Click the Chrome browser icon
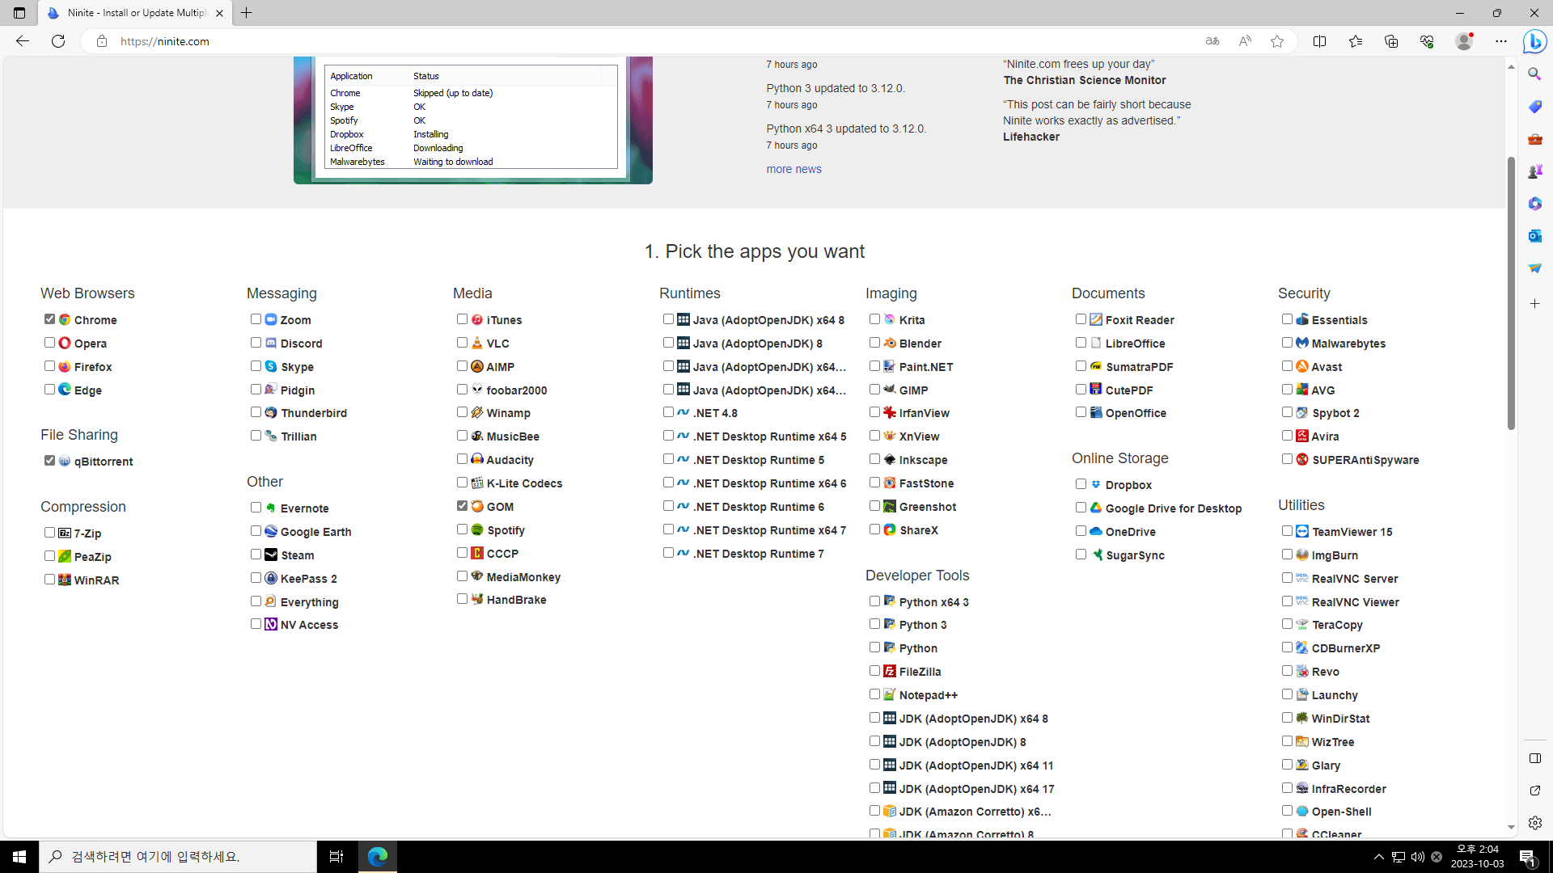Image resolution: width=1553 pixels, height=873 pixels. coord(65,320)
